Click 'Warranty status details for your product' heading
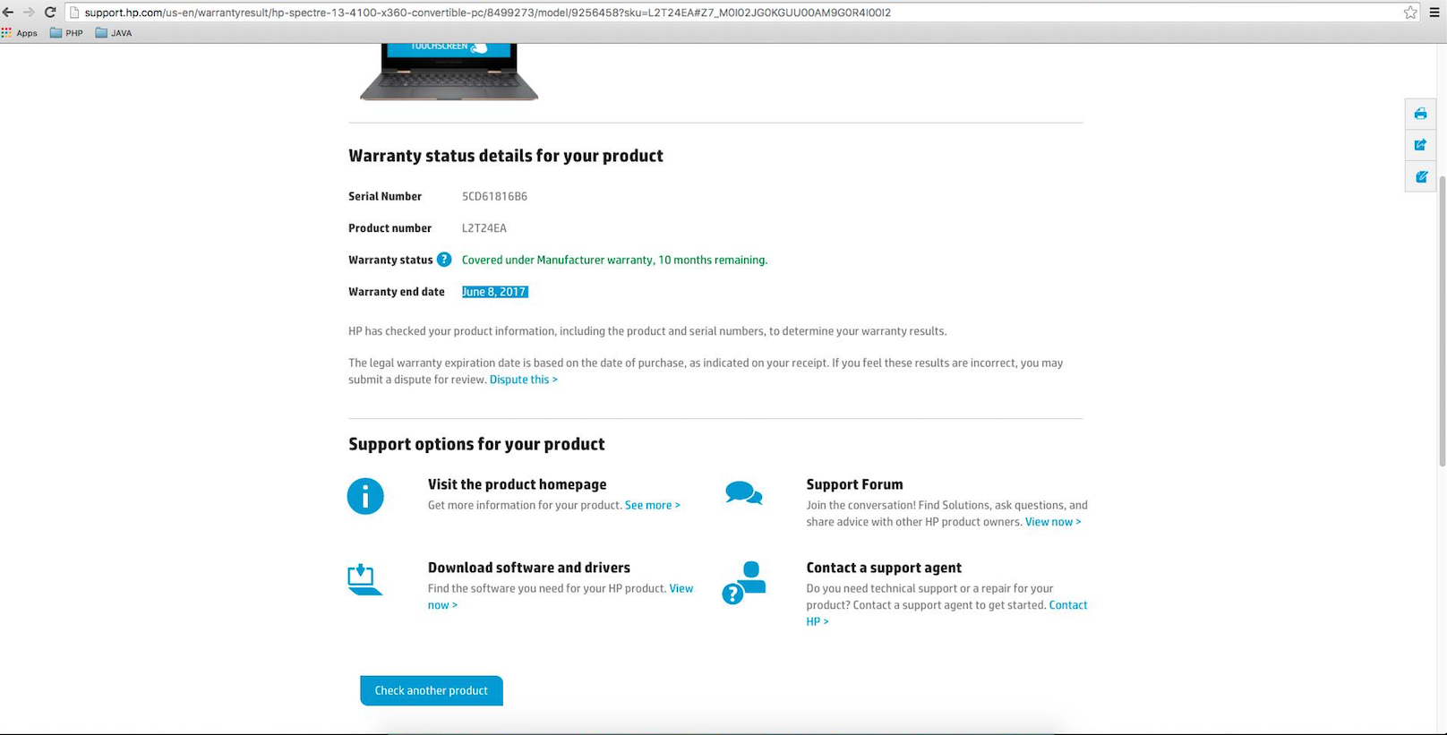Viewport: 1447px width, 735px height. point(506,156)
